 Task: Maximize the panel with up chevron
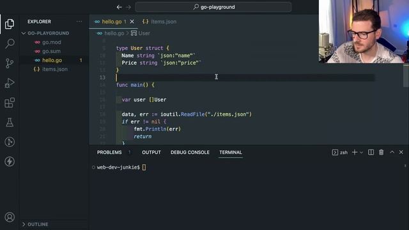point(392,152)
